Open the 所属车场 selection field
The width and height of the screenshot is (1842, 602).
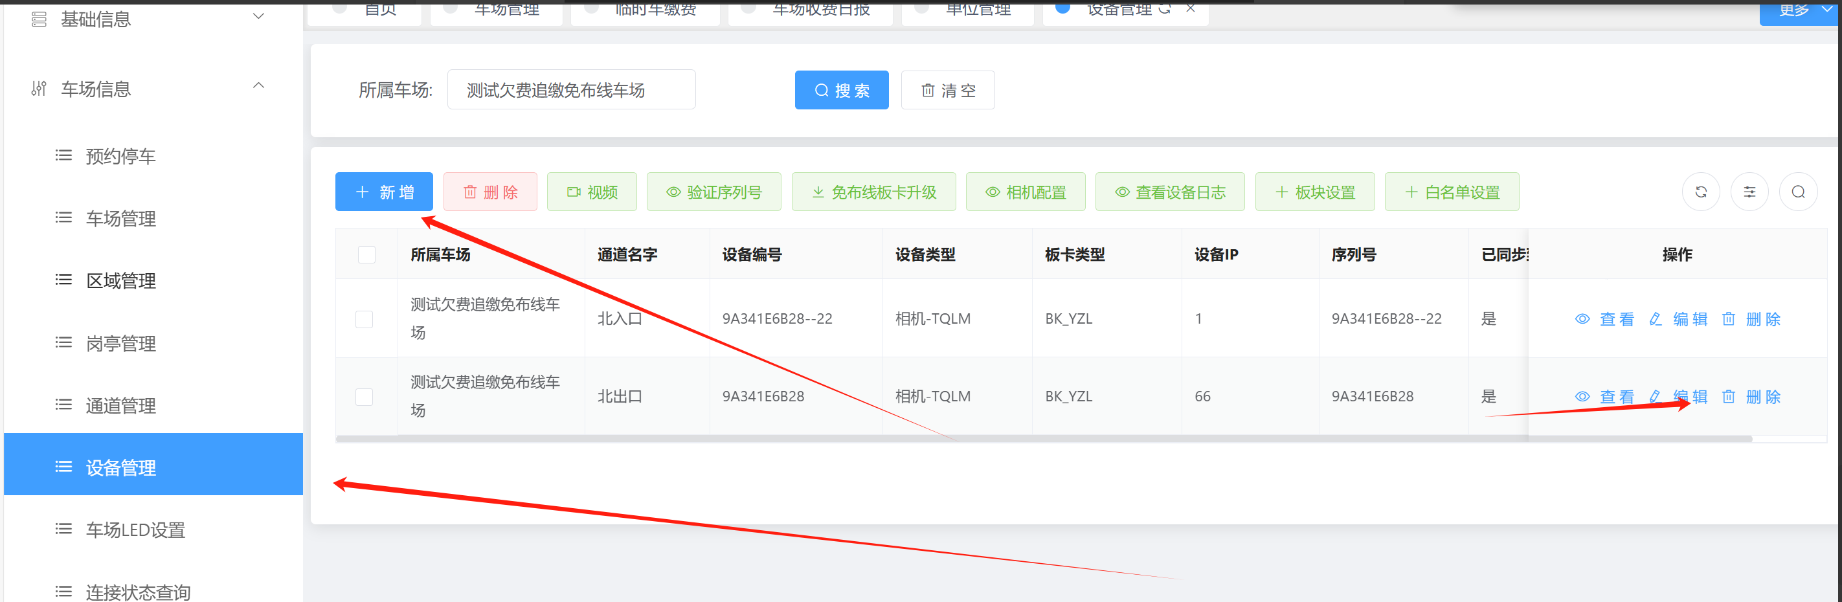coord(571,89)
